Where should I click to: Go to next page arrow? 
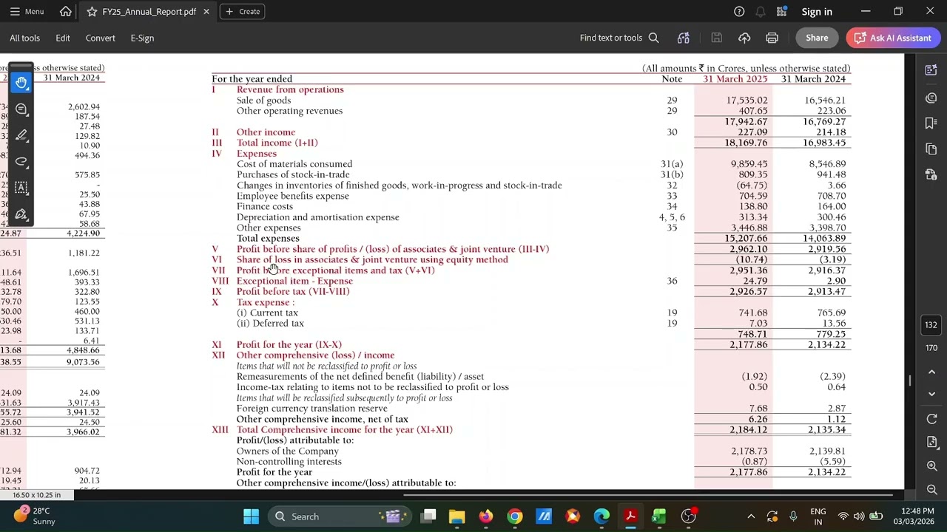pos(931,394)
